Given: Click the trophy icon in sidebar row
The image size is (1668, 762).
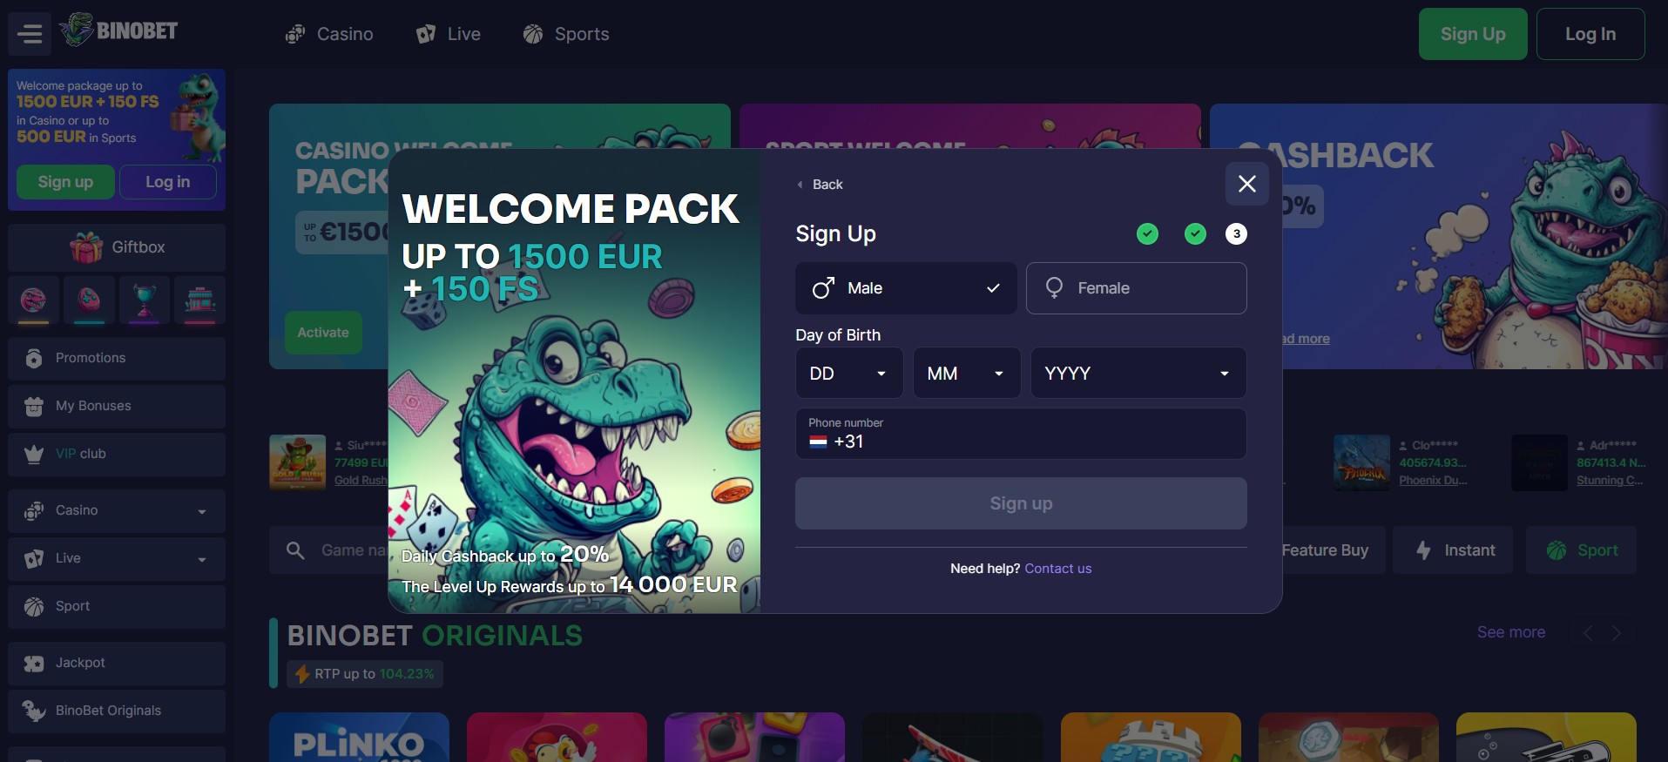Looking at the screenshot, I should [145, 300].
